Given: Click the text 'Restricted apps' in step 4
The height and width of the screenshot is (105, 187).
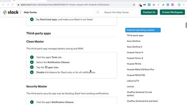Looking at the screenshot, I should 49,20.
